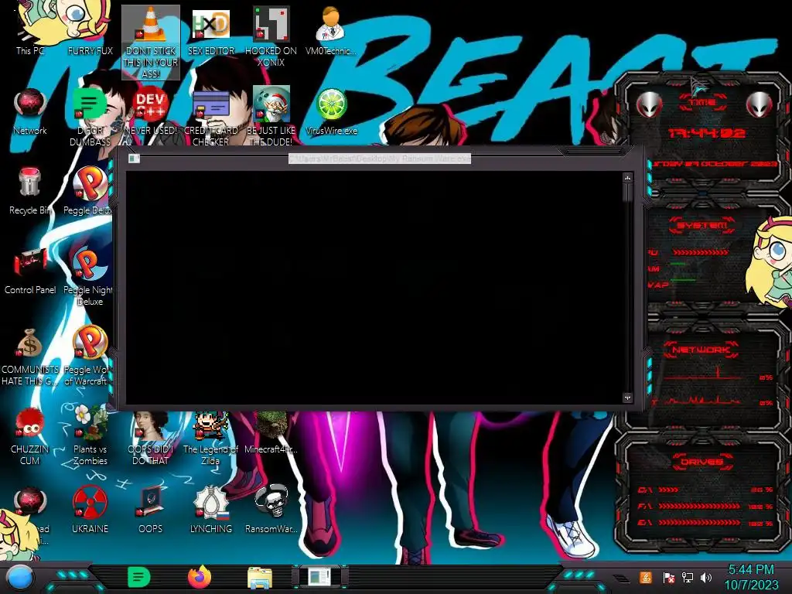
Task: Click the NETWORK gadget header
Action: point(701,350)
